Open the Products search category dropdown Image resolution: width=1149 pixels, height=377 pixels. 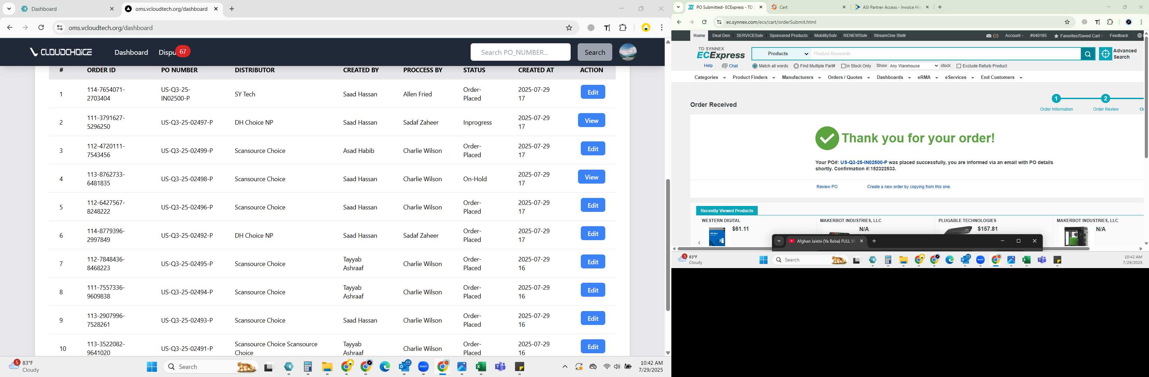(782, 54)
